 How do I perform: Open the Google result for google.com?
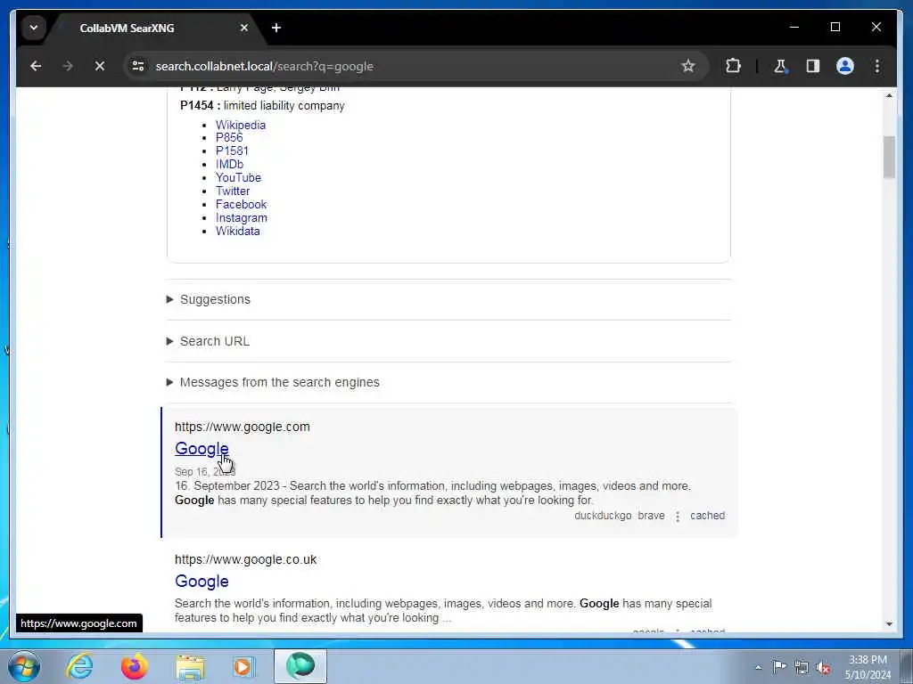click(202, 449)
